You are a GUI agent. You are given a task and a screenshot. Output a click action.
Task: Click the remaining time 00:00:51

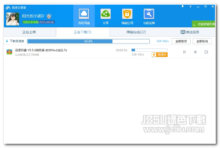click(x=121, y=50)
